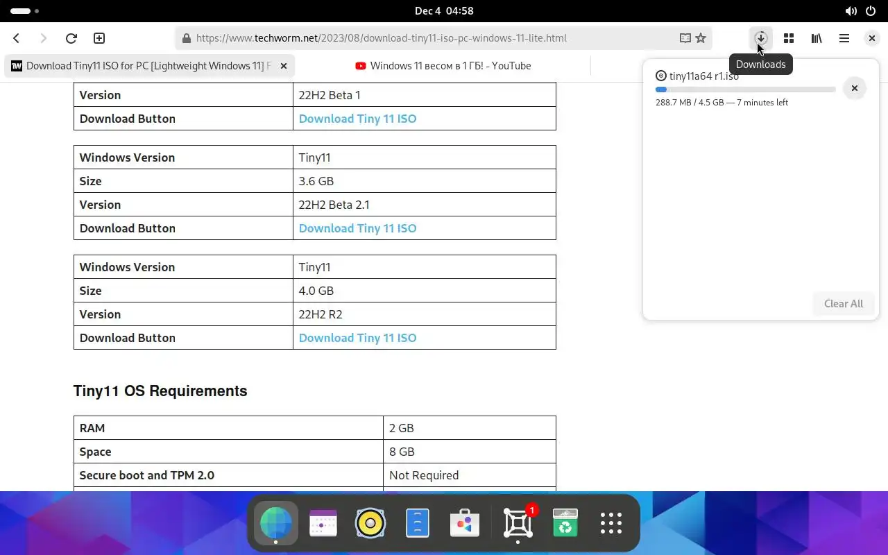Click the 22H2 Beta 2.1 version cell
Viewport: 888px width, 555px height.
[x=425, y=205]
